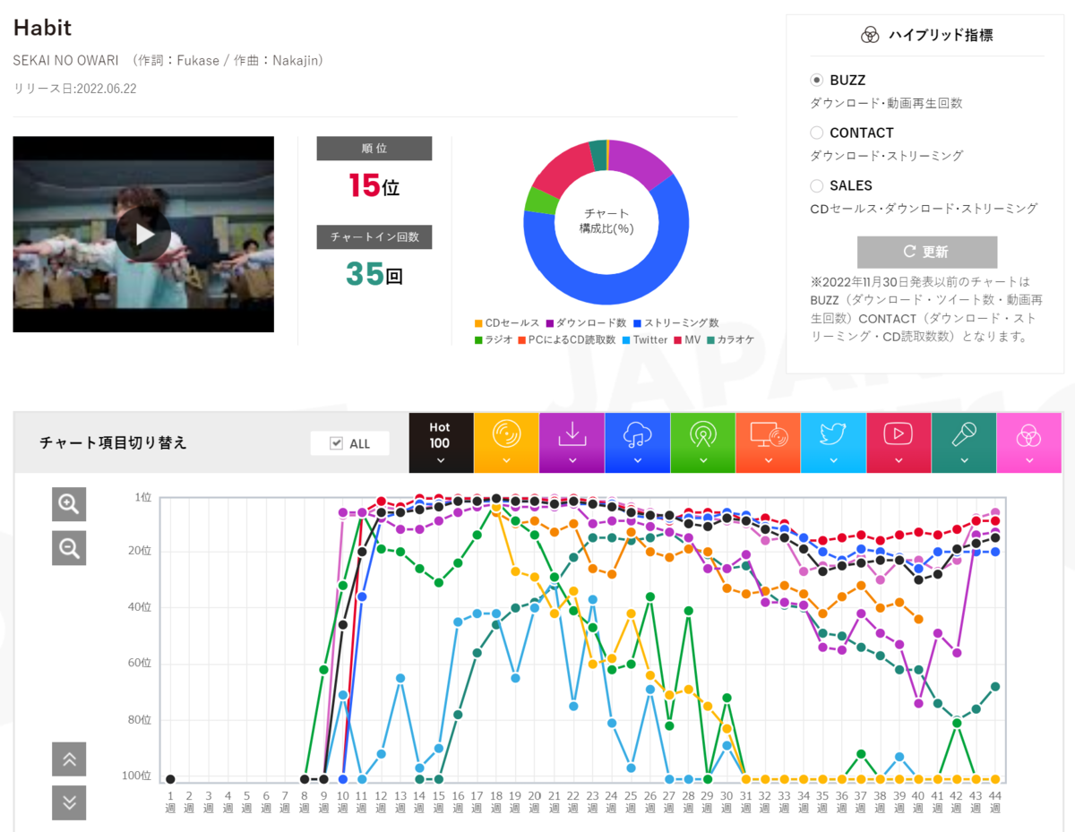
Task: Click the 35回 chart-in count value
Action: 374,274
